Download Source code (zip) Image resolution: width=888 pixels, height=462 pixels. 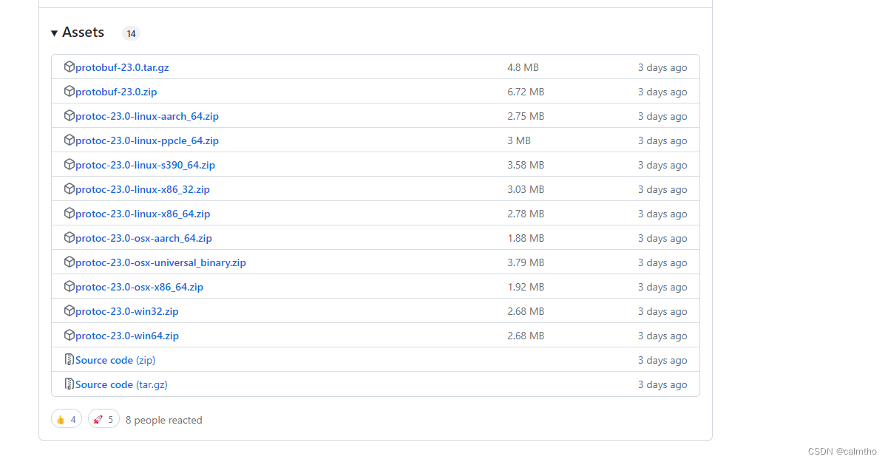pos(115,360)
